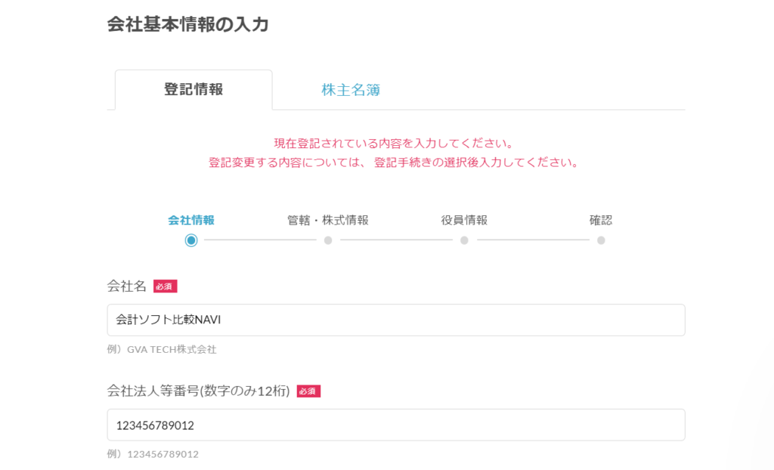Select the 管轄・株式情報 step dot
Viewport: 774px width, 470px height.
pyautogui.click(x=328, y=240)
